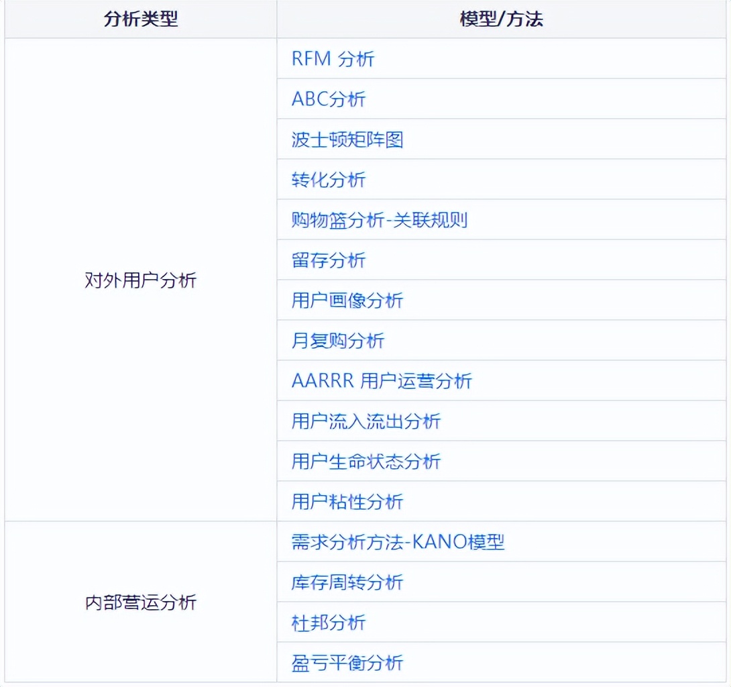Open the ABC分析 link
731x687 pixels.
[329, 99]
